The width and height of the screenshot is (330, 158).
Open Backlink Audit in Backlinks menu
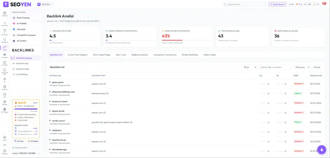point(23,69)
